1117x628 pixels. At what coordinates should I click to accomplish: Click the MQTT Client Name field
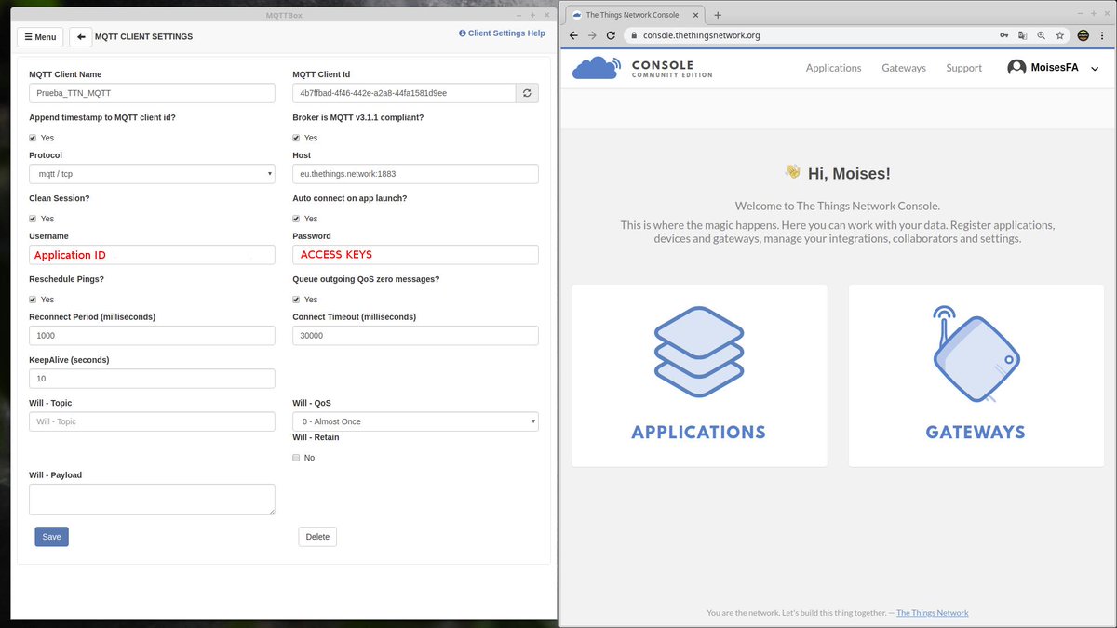[x=152, y=93]
